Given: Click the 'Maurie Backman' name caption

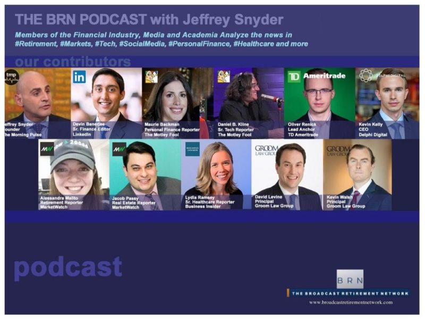Looking at the screenshot, I should tap(162, 124).
